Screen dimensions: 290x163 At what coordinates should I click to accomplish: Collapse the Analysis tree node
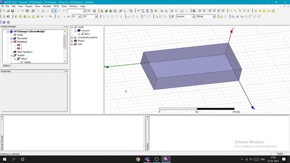(11, 55)
